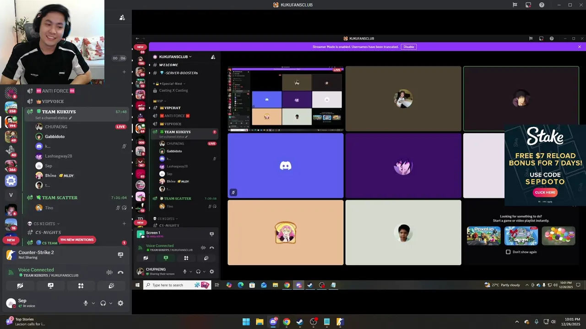Open CHUPAENG's user settings gear in streamed Discord
This screenshot has width=586, height=329.
[x=212, y=271]
